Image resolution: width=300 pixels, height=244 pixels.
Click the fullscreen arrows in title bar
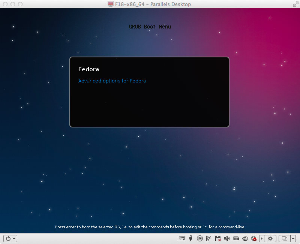(295, 4)
